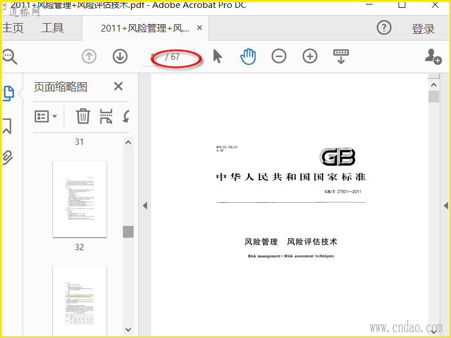Delete selected page with trash icon
The height and width of the screenshot is (338, 451).
(83, 116)
